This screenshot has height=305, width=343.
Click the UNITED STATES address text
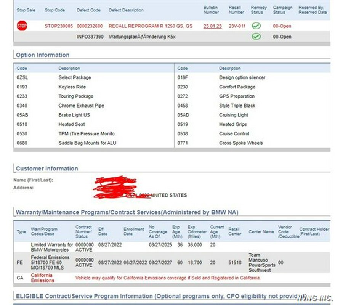click(169, 195)
